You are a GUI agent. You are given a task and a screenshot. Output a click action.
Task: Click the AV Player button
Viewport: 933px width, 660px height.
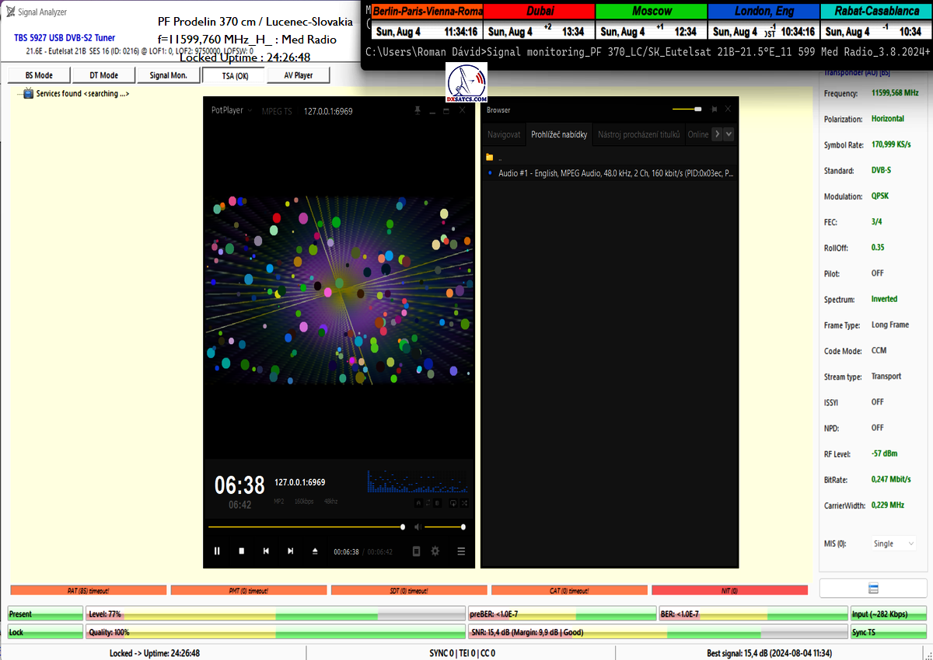tap(298, 75)
